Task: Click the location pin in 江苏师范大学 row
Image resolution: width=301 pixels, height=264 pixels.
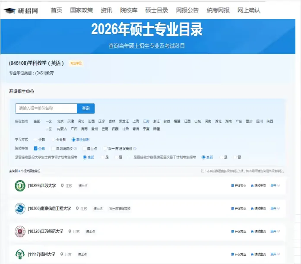Action: (70, 231)
